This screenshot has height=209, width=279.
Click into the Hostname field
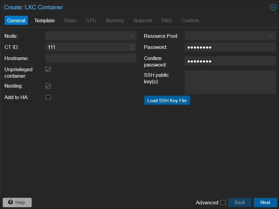click(91, 58)
